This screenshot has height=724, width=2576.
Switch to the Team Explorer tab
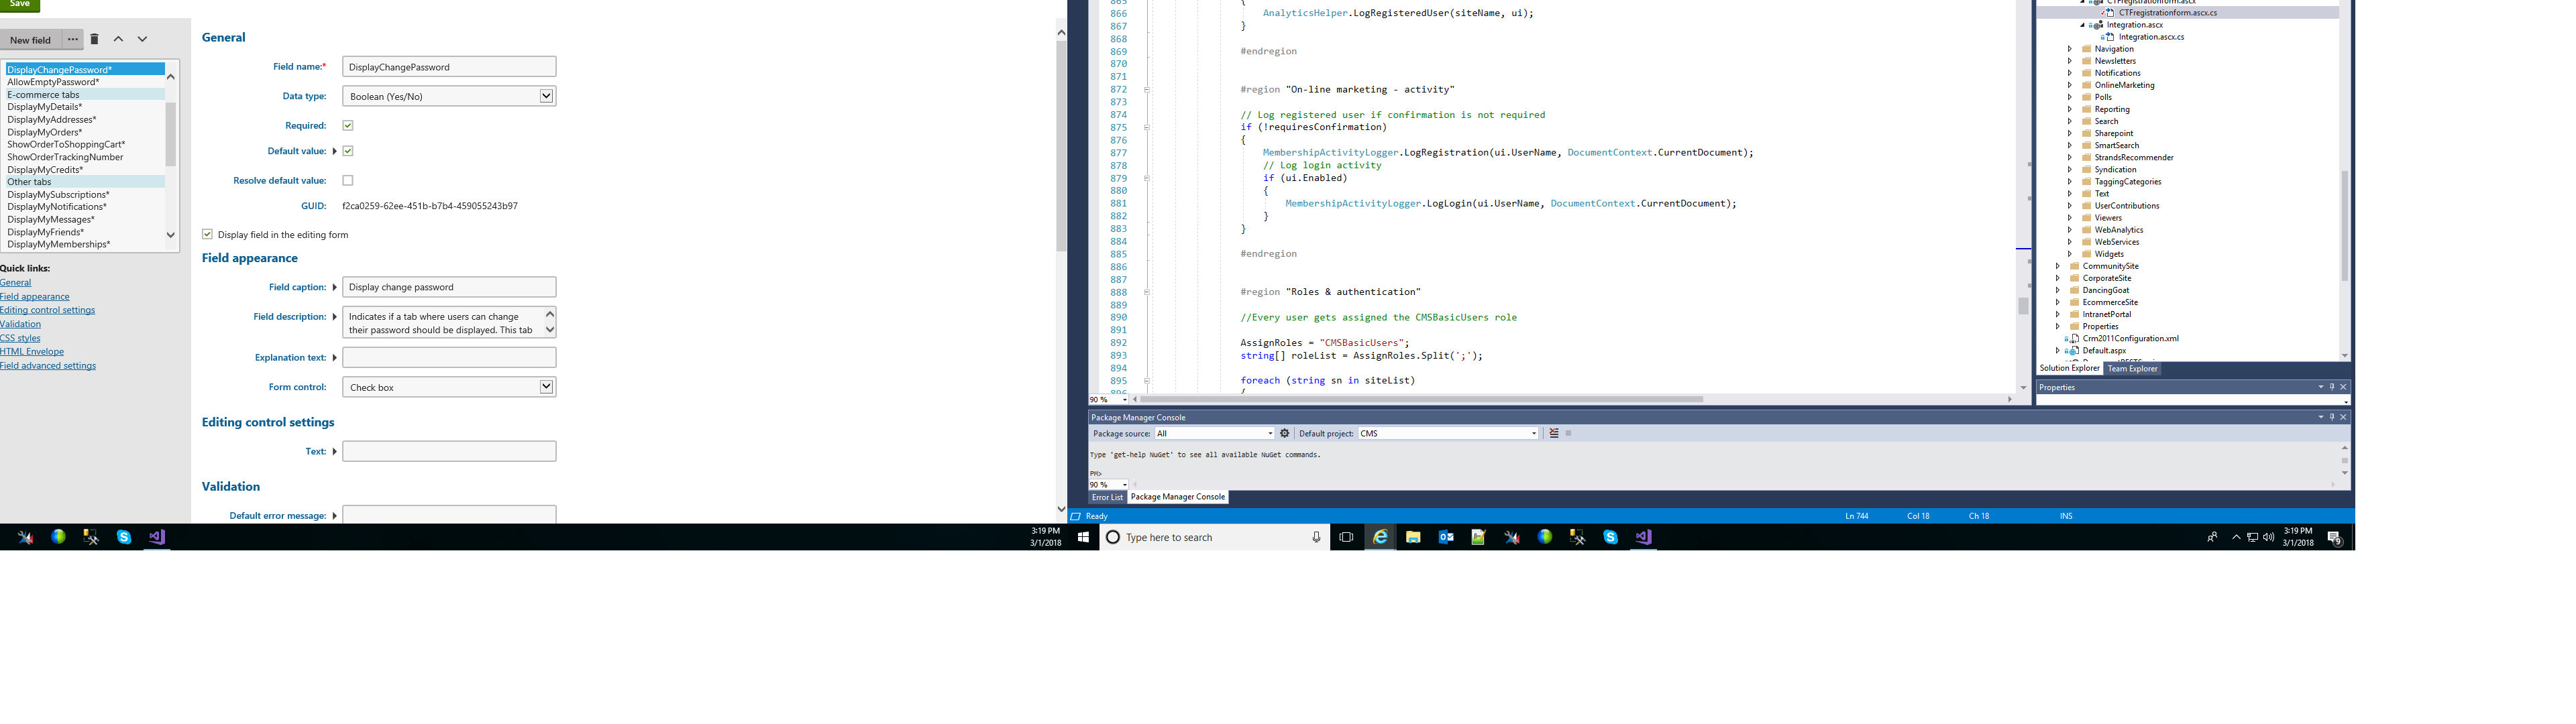[2132, 368]
